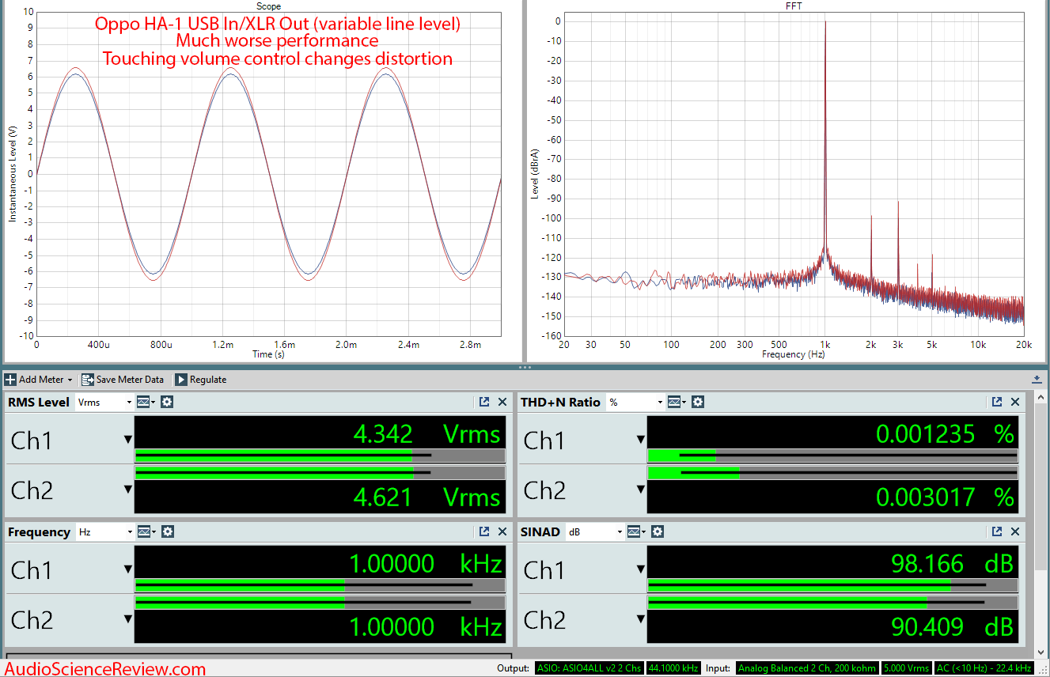1050x677 pixels.
Task: Click ASIO: ASIO4ALL v2 output setting
Action: pyautogui.click(x=589, y=668)
